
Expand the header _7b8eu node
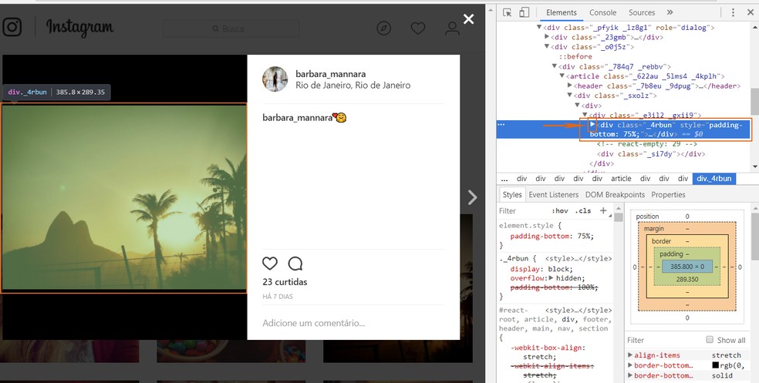coord(570,86)
